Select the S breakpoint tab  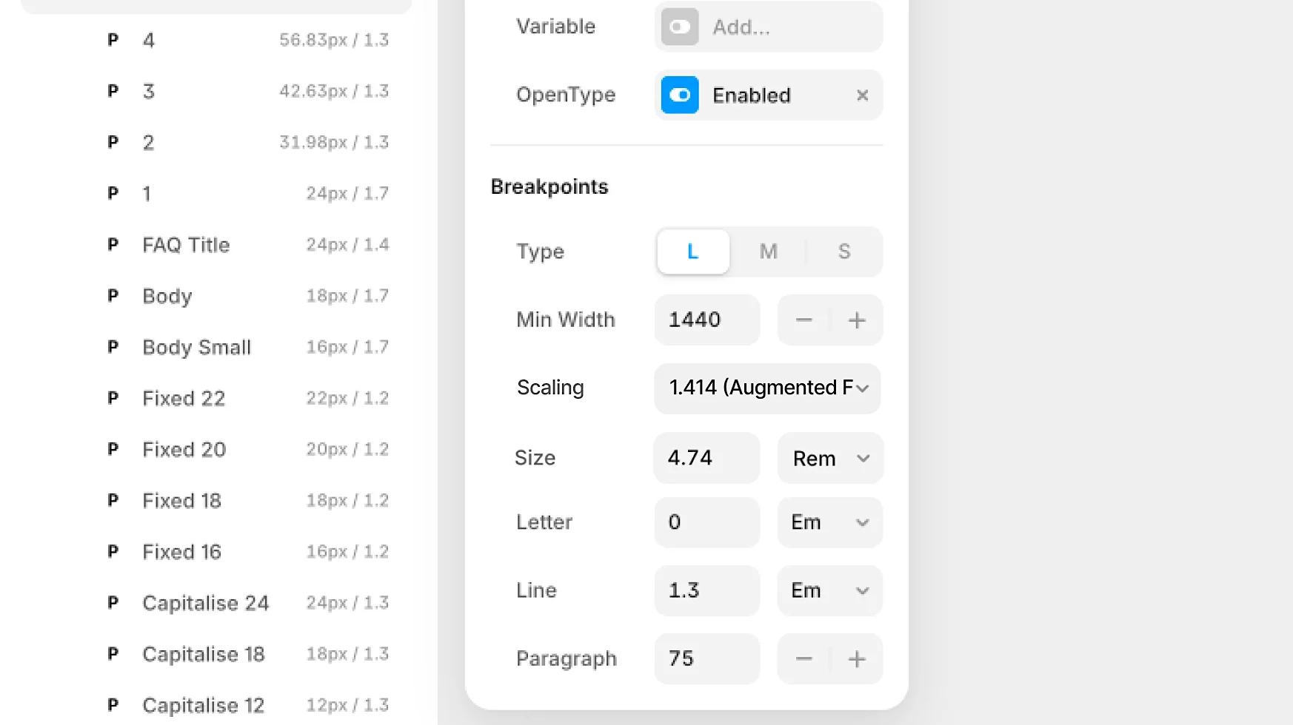pos(843,252)
